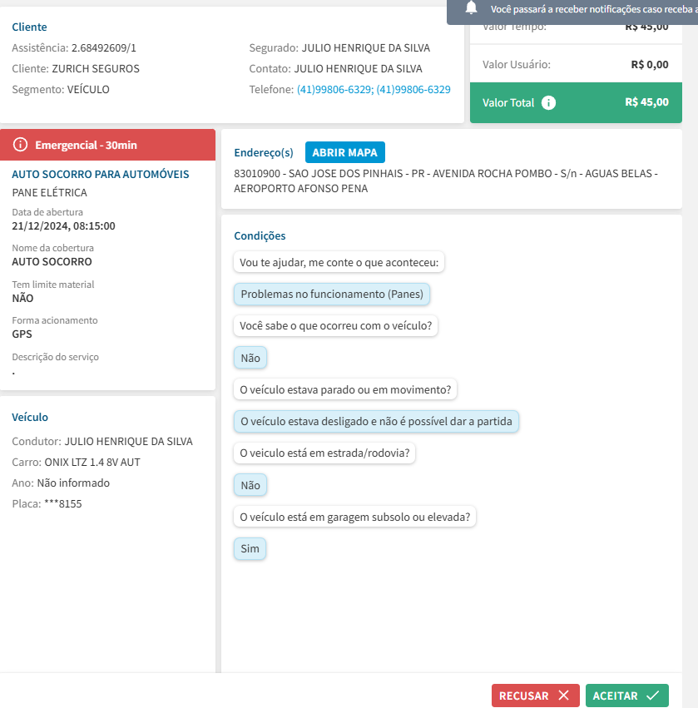Click the notification toast message text
Screen dimensions: 698x708
click(592, 9)
